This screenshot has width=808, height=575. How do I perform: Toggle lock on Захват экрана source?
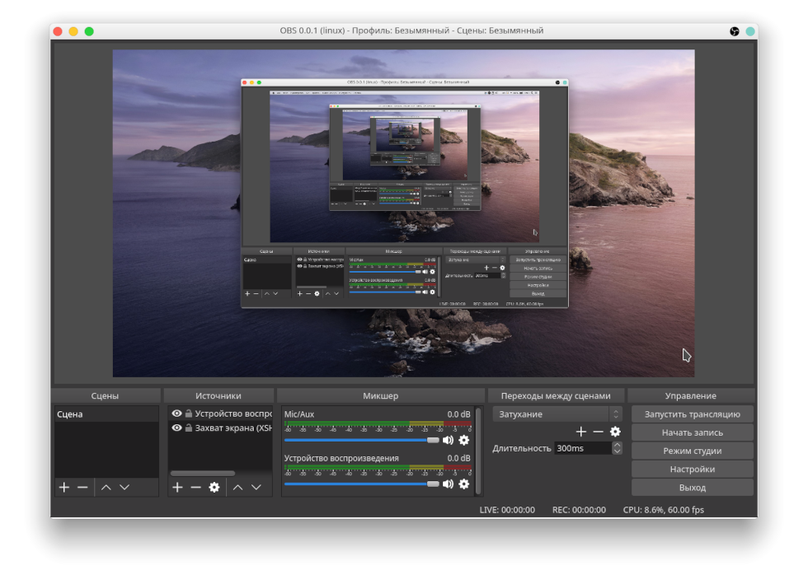coord(189,428)
